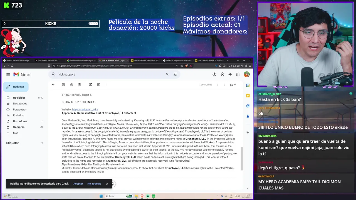Click Aceptar on notifications prompt

click(x=78, y=184)
